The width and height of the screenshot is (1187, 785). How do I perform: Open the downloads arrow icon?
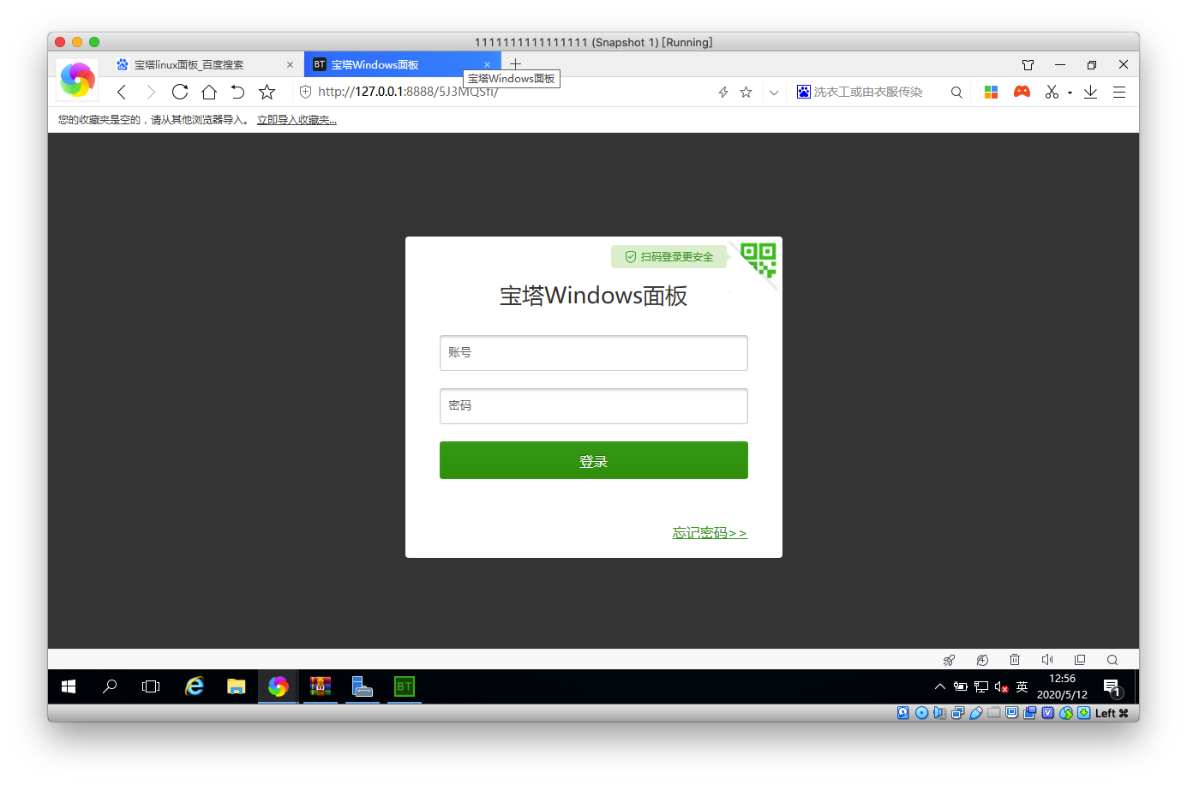click(1090, 92)
